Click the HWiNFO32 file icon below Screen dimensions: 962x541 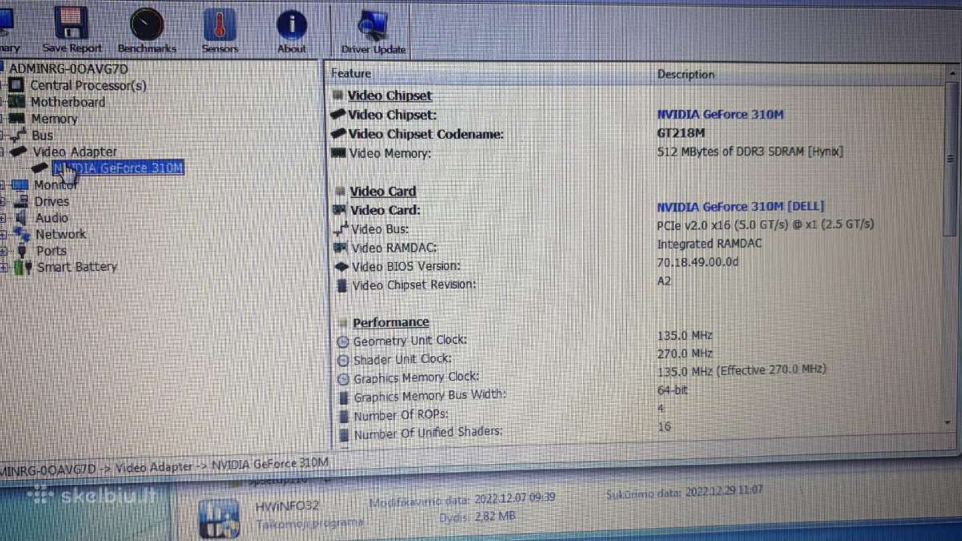click(218, 517)
